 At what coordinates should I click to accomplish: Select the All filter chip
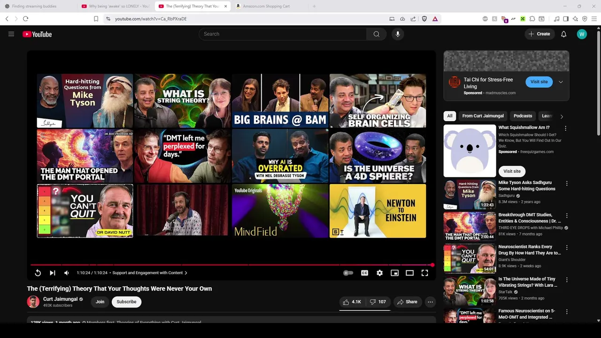pos(450,116)
